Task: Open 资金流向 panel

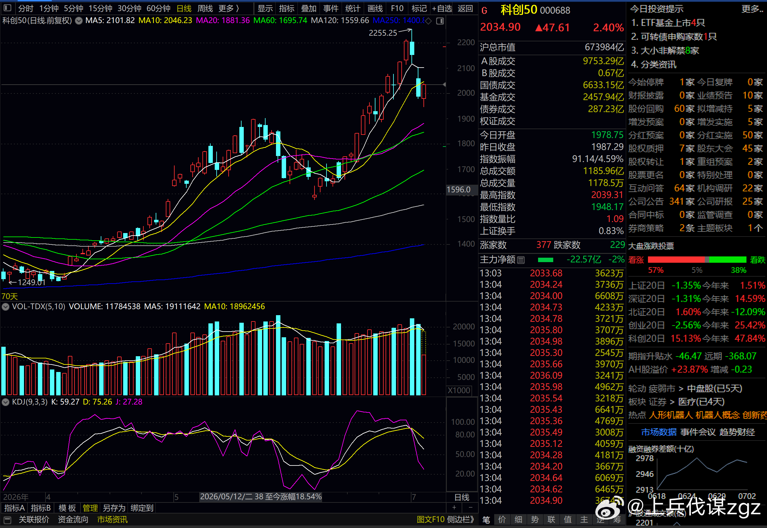Action: pyautogui.click(x=73, y=519)
